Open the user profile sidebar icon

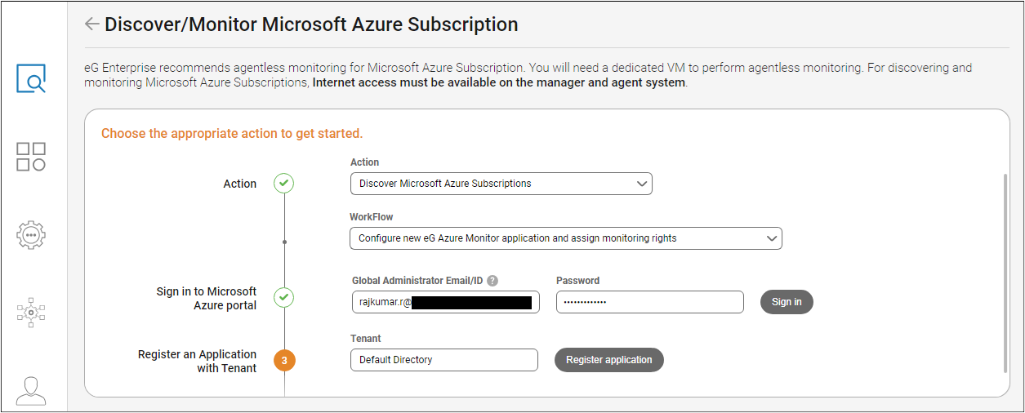pyautogui.click(x=31, y=390)
